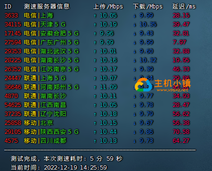This screenshot has height=171, width=212.
Task: Select server ID 36646
Action: pyautogui.click(x=13, y=87)
